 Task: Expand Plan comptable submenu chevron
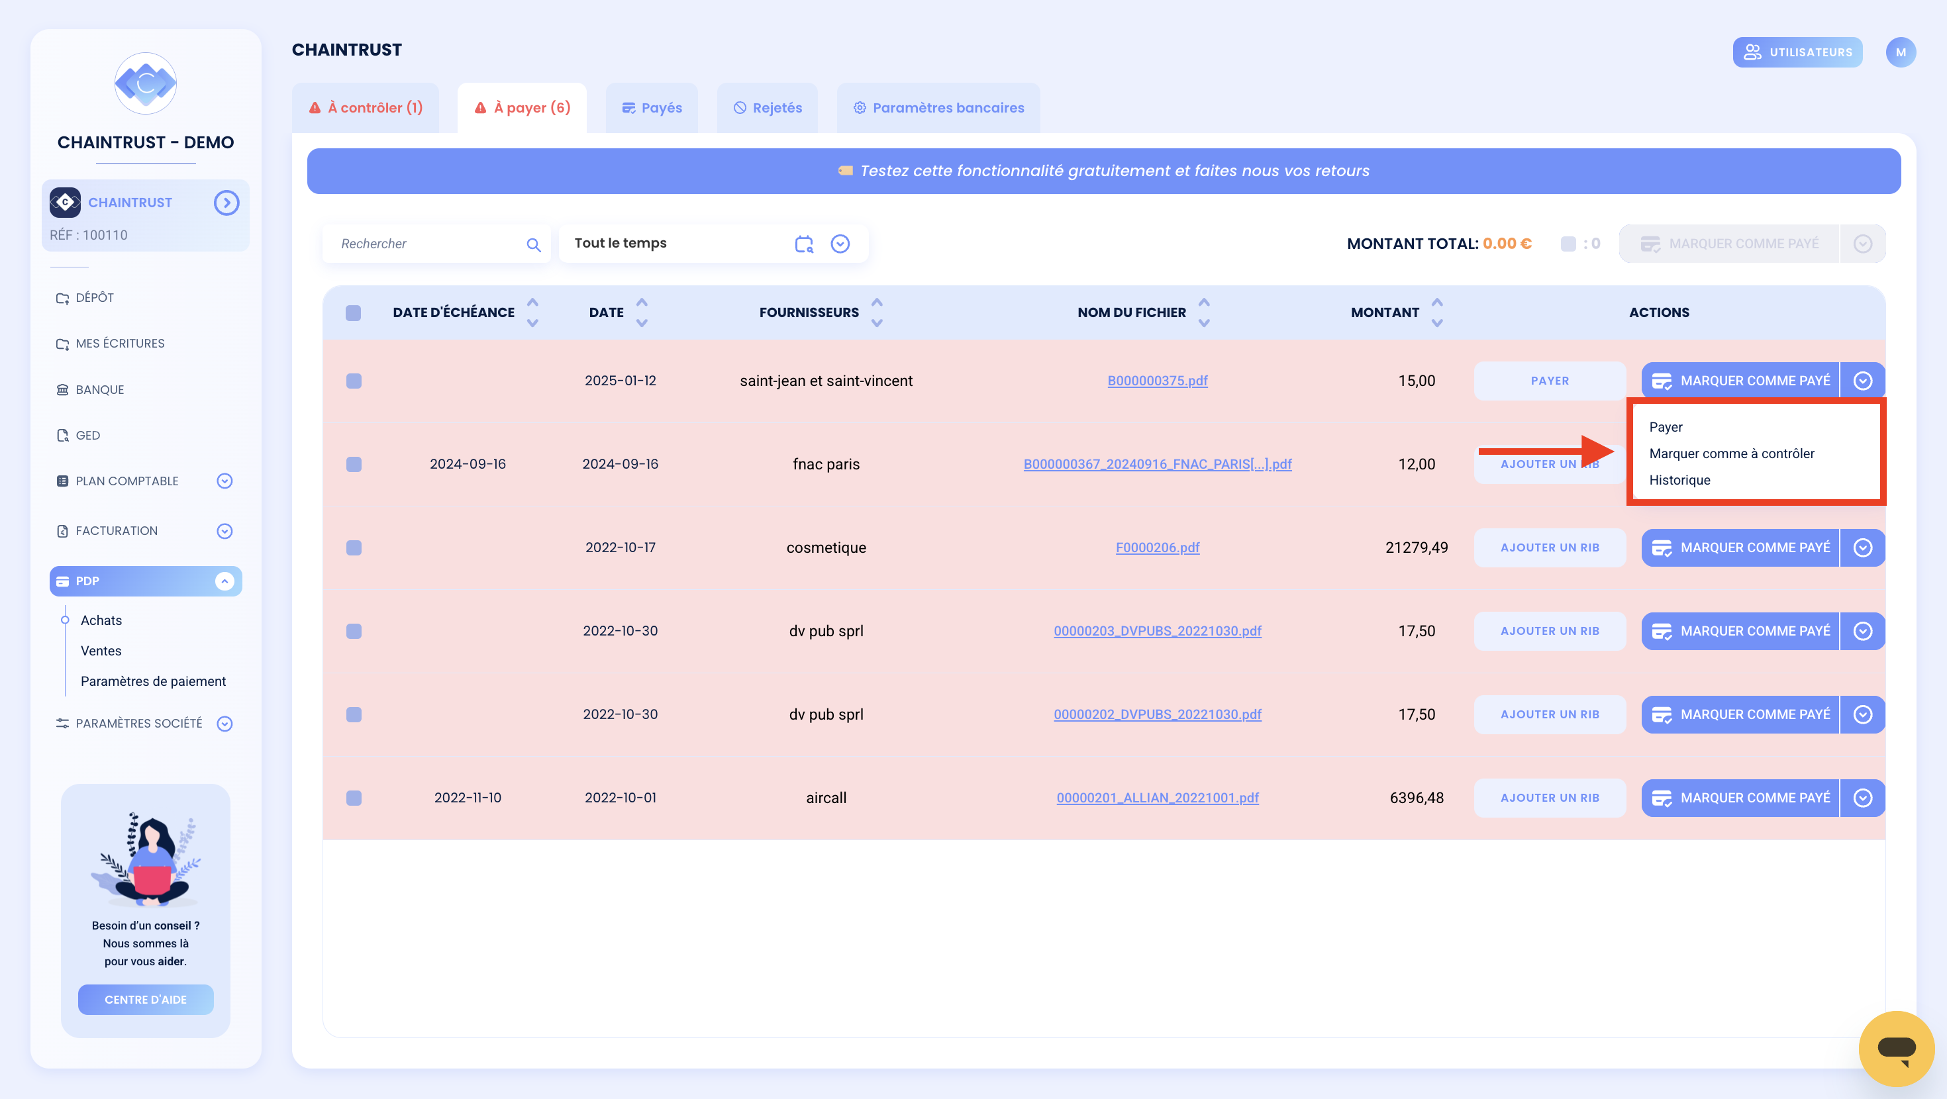coord(225,481)
